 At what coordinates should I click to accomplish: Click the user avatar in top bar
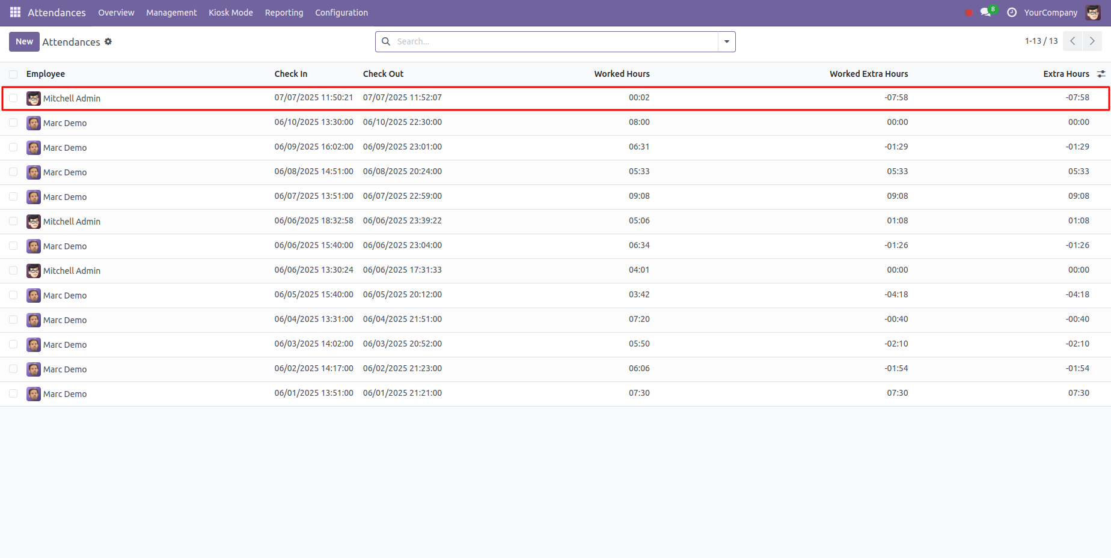(x=1093, y=13)
